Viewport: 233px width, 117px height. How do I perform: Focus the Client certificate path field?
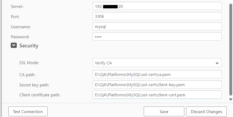(157, 94)
